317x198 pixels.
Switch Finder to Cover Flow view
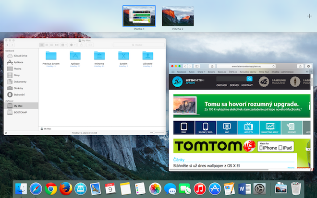click(57, 45)
